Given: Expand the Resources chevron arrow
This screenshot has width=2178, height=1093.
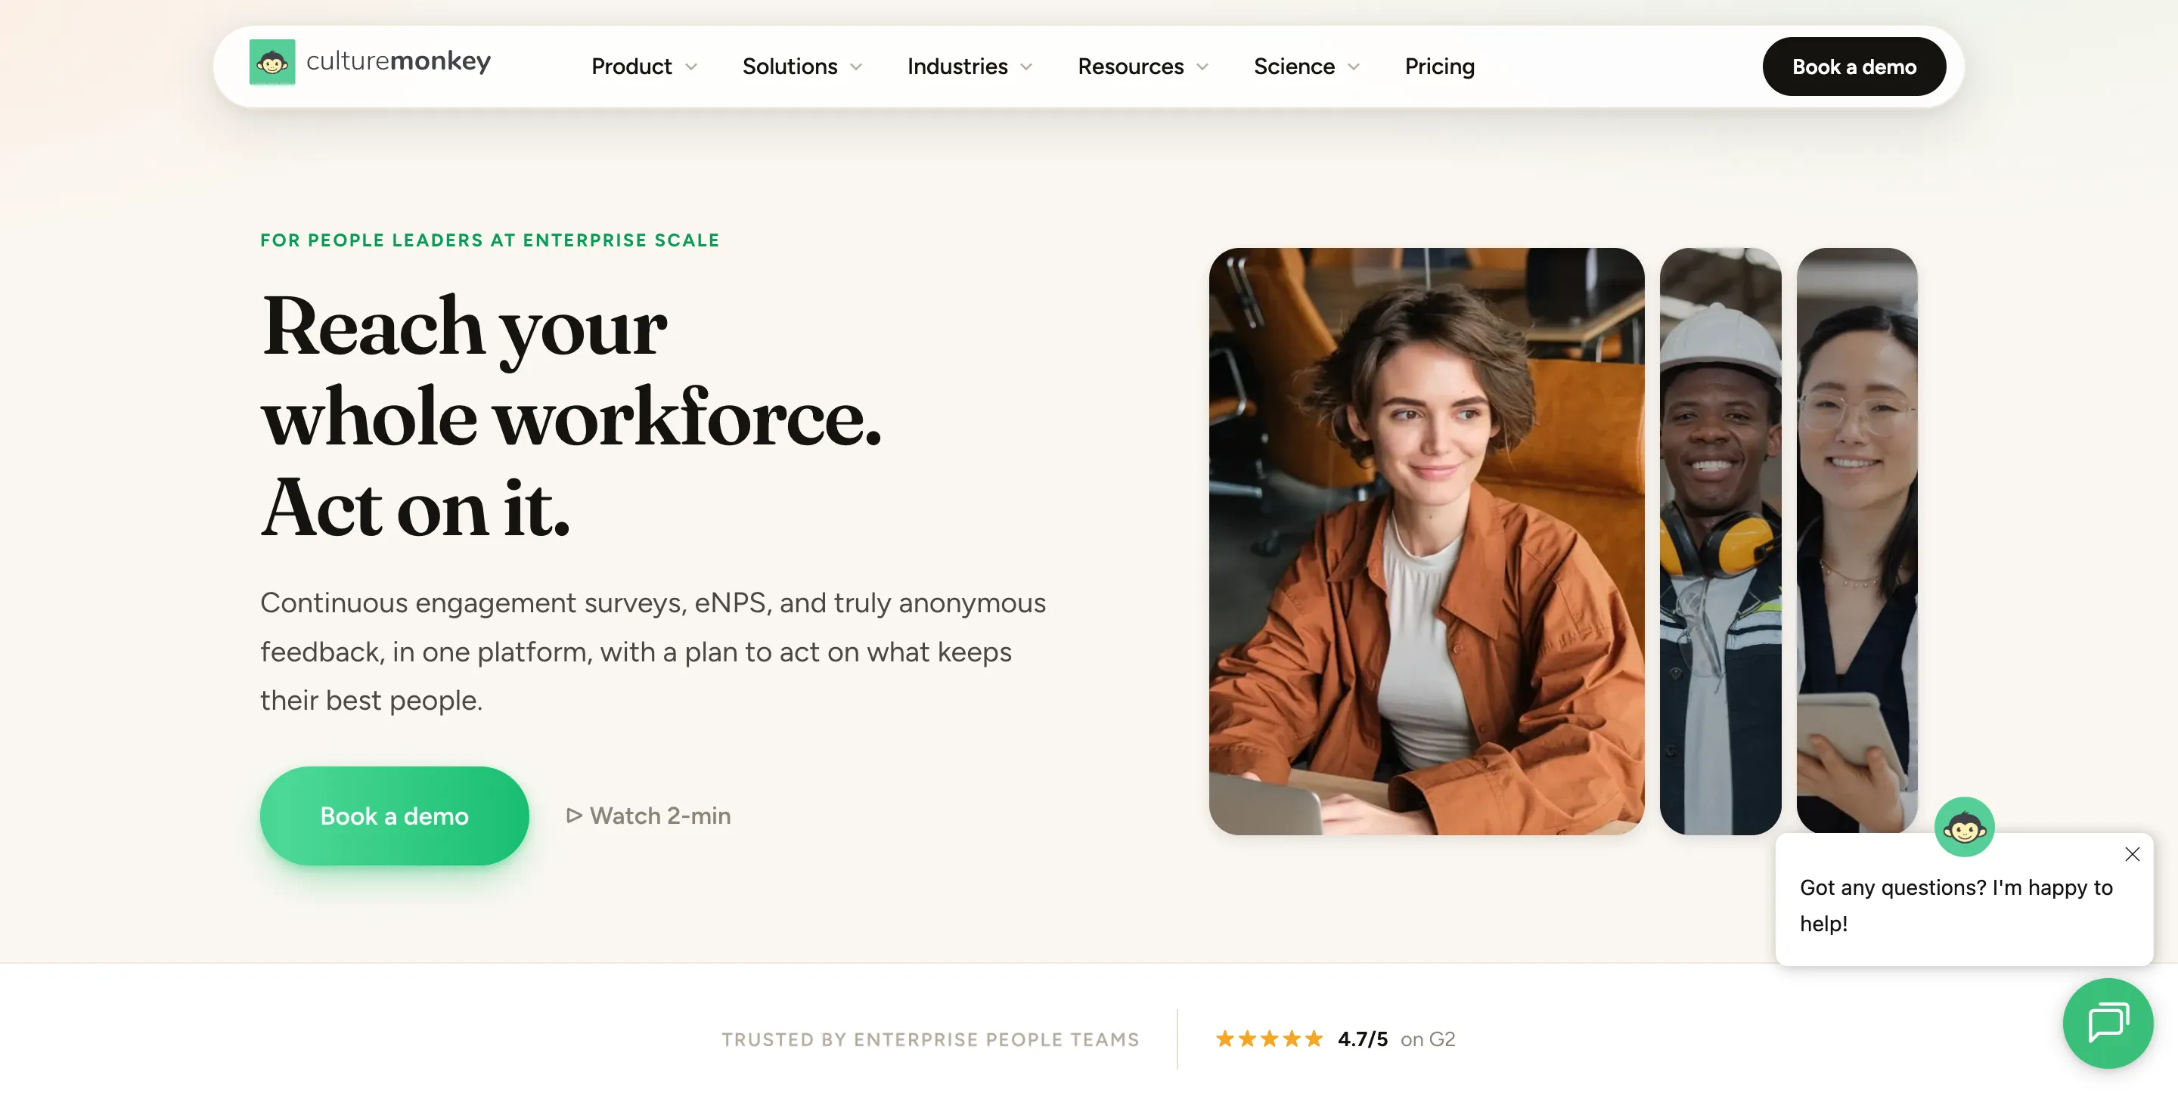Looking at the screenshot, I should 1202,67.
